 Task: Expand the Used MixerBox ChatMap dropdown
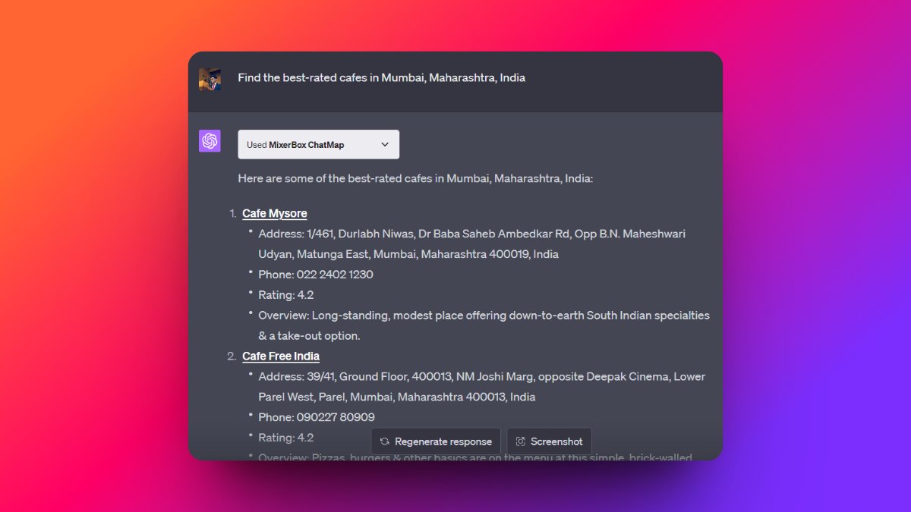[318, 144]
